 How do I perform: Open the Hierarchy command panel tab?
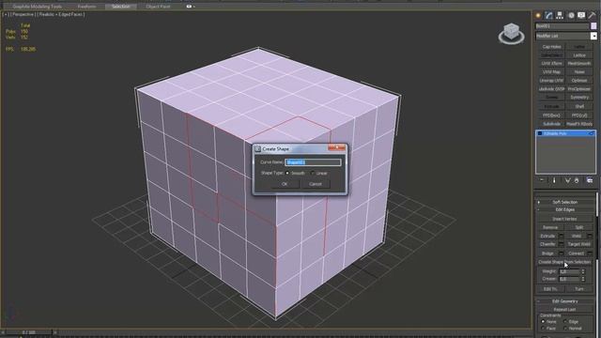point(560,15)
